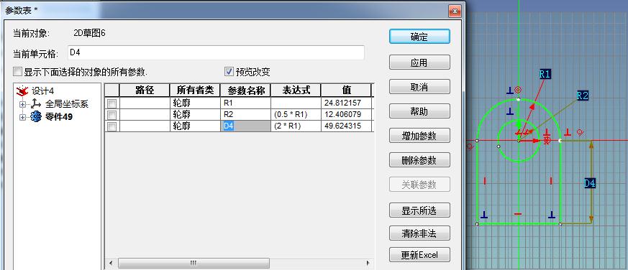Viewport: 628px width, 270px height.
Task: Click the 删除参数 button
Action: click(419, 160)
